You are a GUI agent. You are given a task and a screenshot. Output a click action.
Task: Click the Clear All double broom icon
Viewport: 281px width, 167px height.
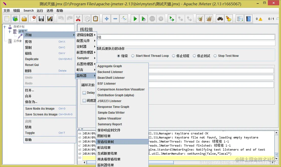(209, 19)
